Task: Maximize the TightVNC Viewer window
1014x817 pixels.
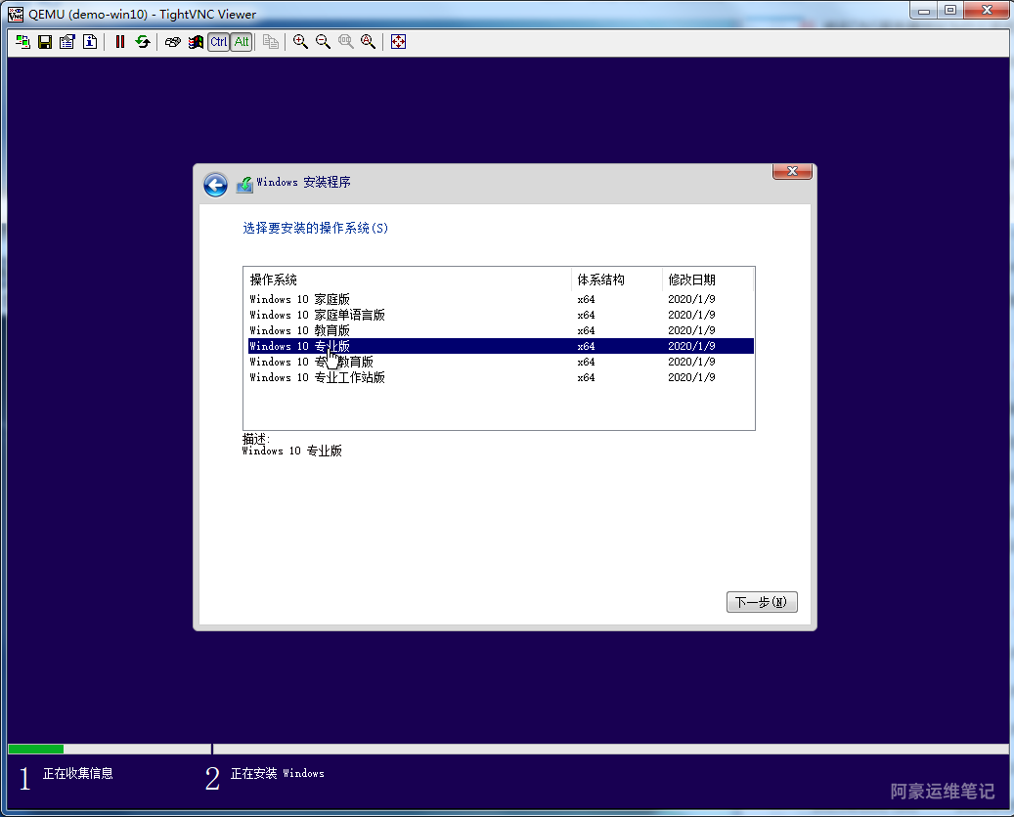Action: (950, 11)
